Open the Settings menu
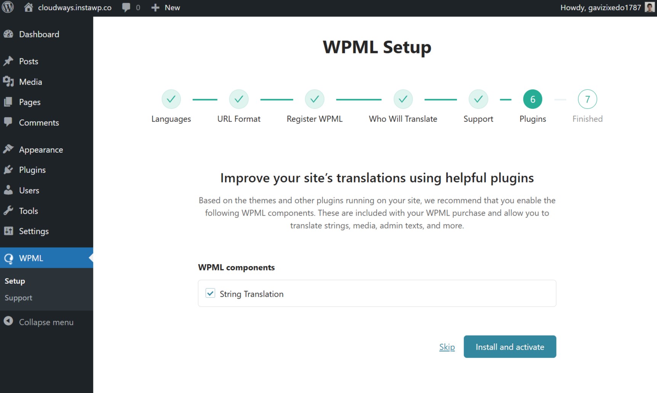The width and height of the screenshot is (657, 393). click(46, 231)
